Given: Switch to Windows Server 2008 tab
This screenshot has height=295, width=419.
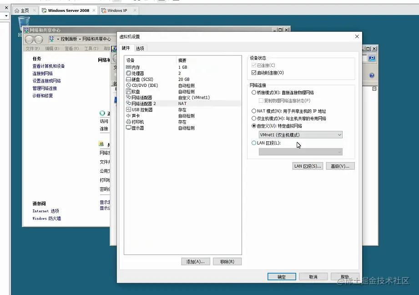Looking at the screenshot, I should click(x=68, y=10).
